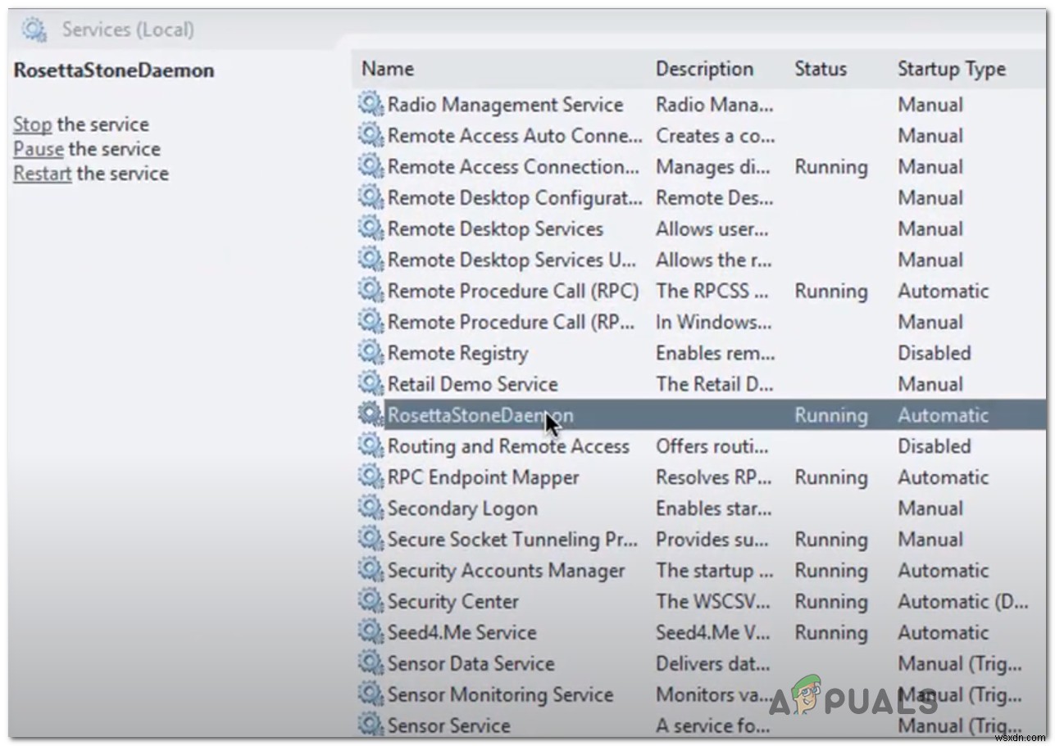Click gear icon for Security Accounts Manager
This screenshot has width=1055, height=746.
tap(371, 571)
